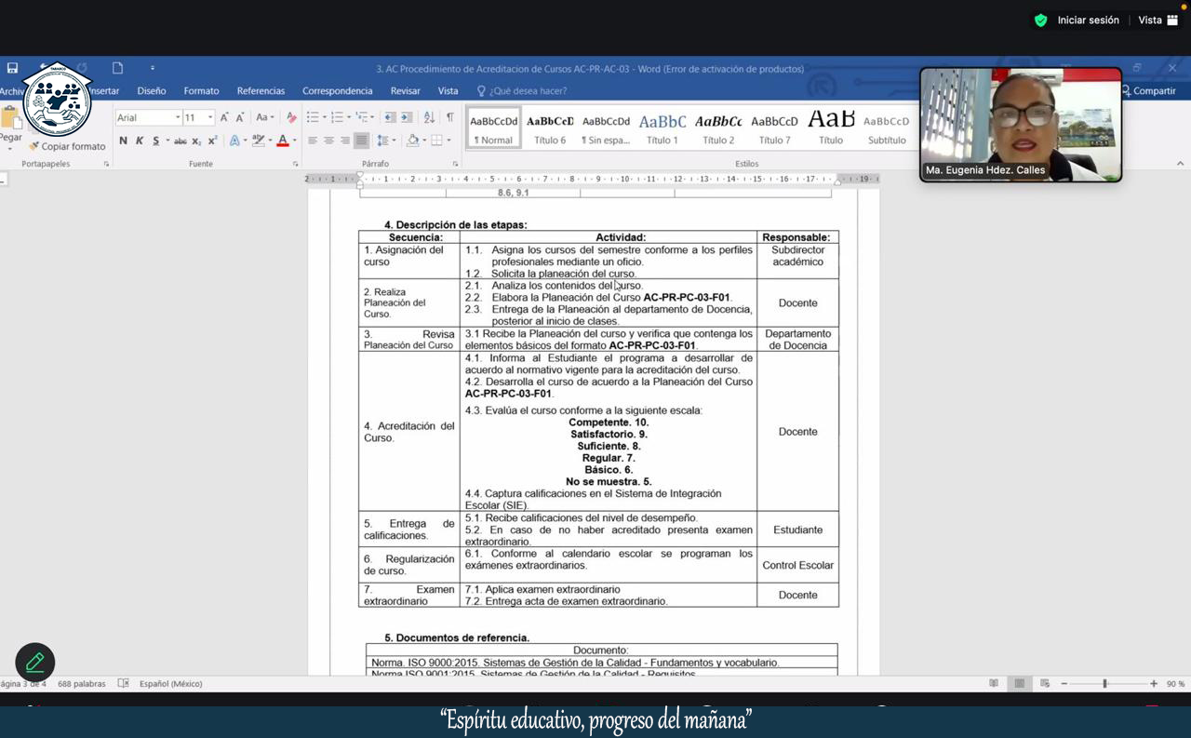Apply superscript formatting
This screenshot has width=1191, height=738.
[x=212, y=141]
